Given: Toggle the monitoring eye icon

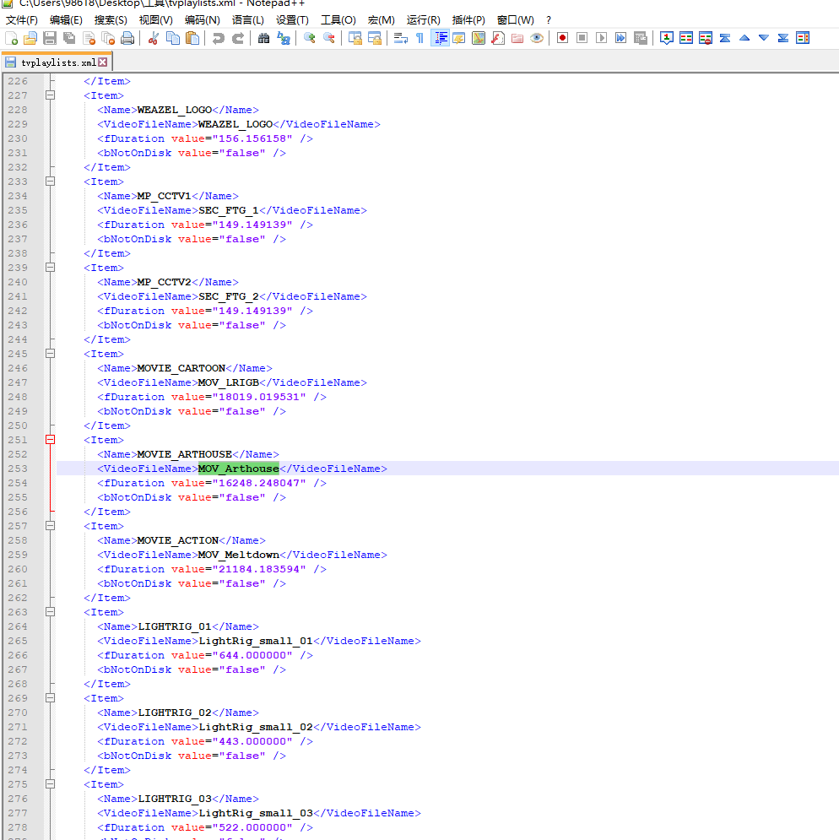Looking at the screenshot, I should click(x=536, y=38).
